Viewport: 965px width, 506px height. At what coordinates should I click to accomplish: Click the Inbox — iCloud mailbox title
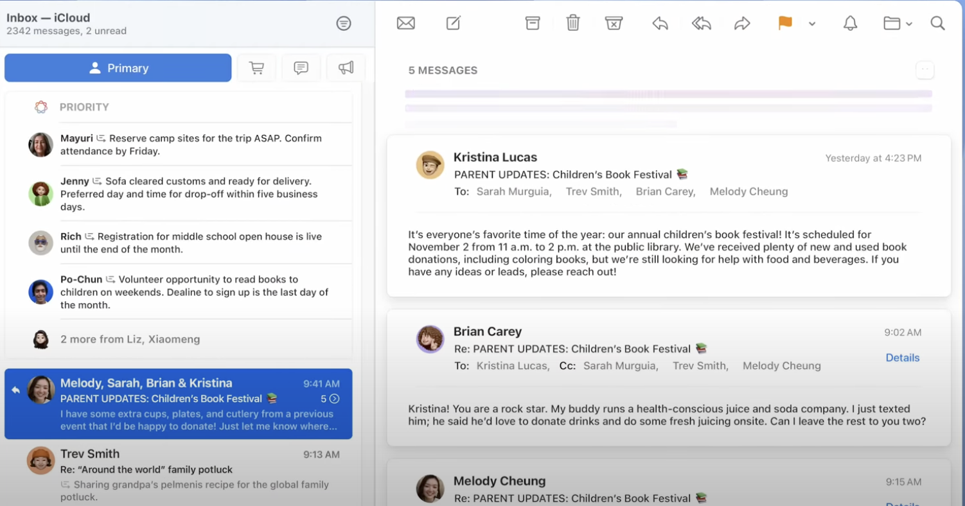(x=48, y=18)
